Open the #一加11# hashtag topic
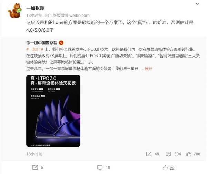This screenshot has height=174, width=207. tap(35, 49)
